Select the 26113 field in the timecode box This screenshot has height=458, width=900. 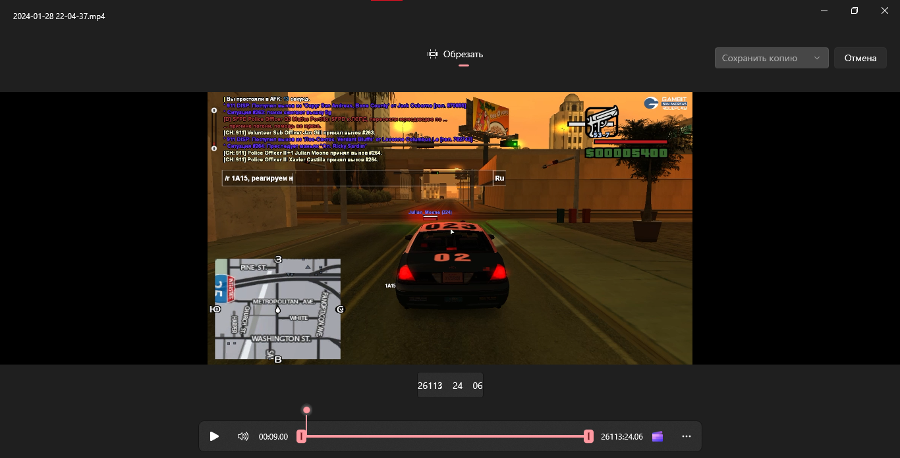(430, 386)
